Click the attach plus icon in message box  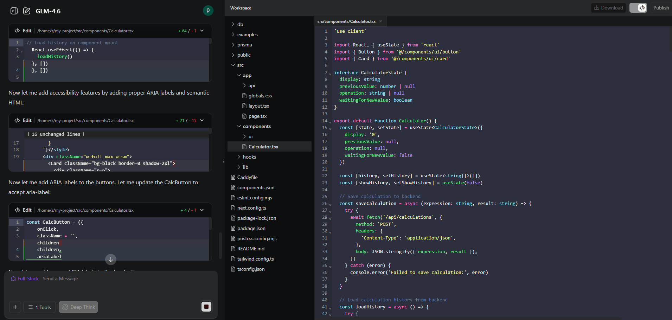pyautogui.click(x=15, y=307)
